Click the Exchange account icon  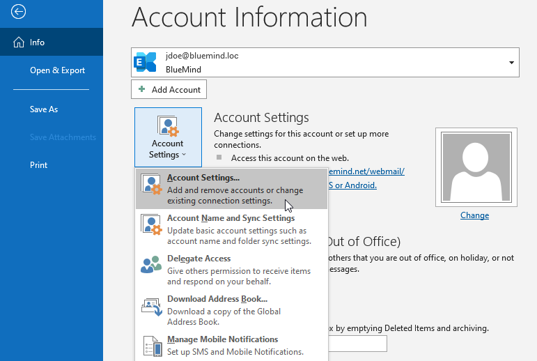tap(146, 63)
